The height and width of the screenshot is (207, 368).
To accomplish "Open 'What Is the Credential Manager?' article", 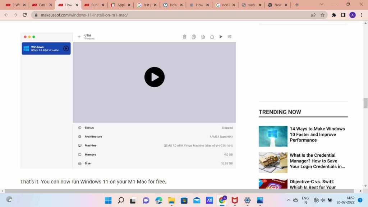I will 317,161.
